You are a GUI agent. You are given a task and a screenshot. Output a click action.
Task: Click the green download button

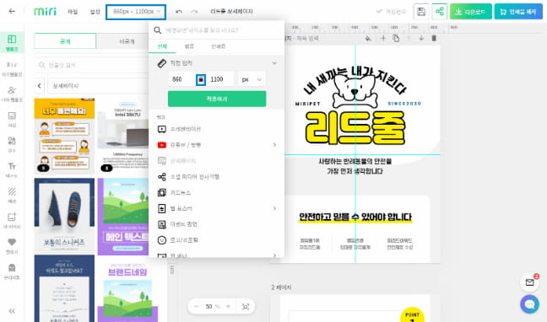[x=470, y=12]
